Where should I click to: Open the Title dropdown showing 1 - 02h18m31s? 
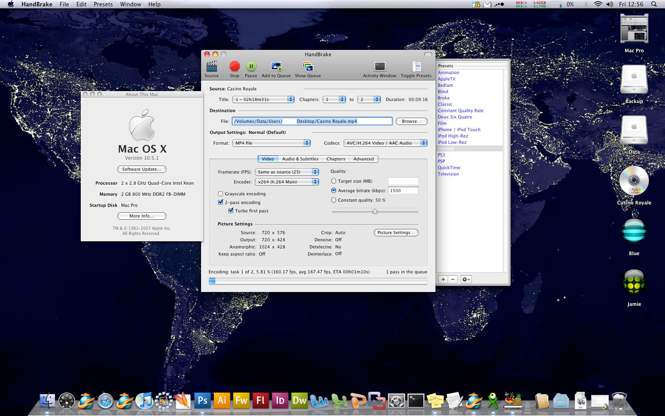point(264,99)
